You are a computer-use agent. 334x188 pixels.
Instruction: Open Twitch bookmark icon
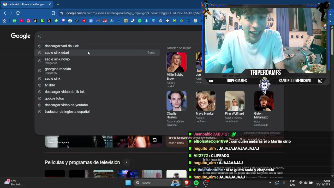(63, 21)
